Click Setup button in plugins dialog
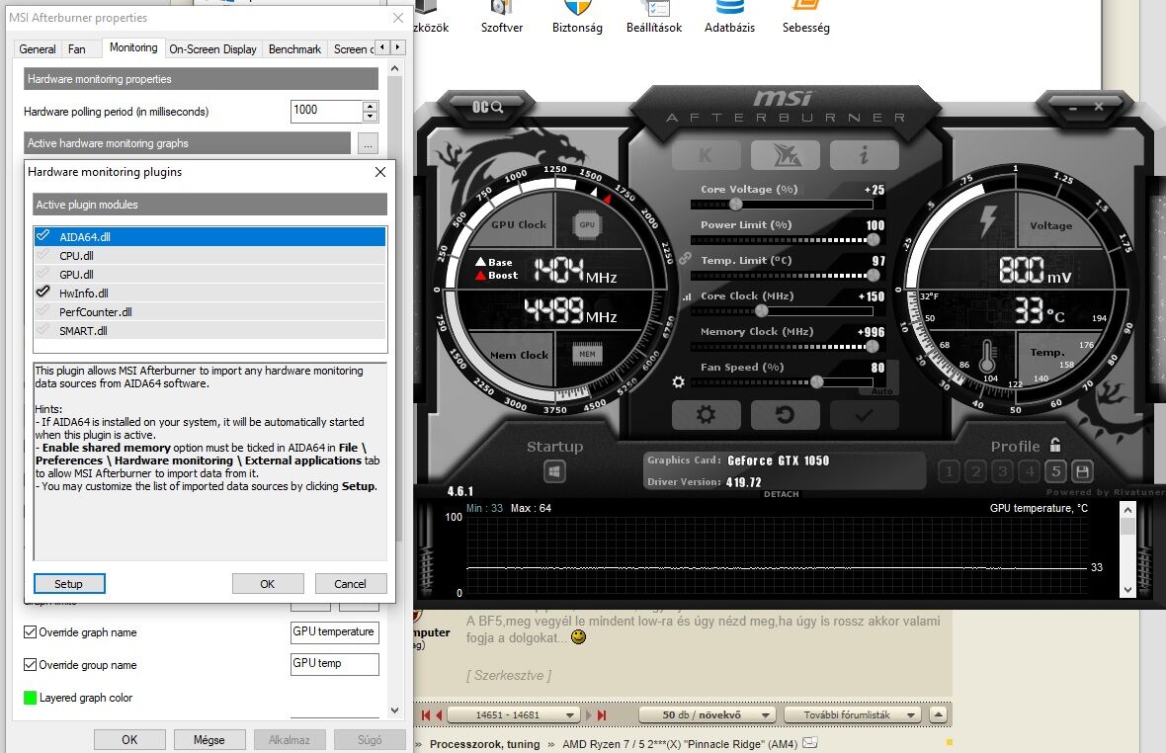Viewport: 1166px width, 753px height. 69,583
